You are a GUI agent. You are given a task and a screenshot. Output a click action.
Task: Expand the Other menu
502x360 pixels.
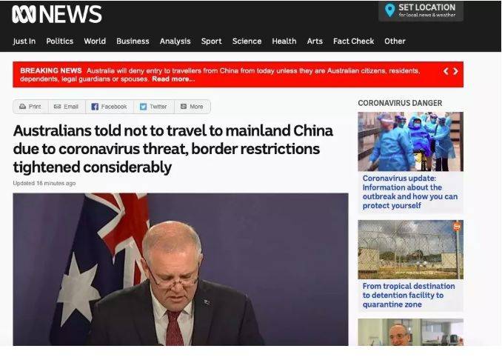[x=395, y=41]
